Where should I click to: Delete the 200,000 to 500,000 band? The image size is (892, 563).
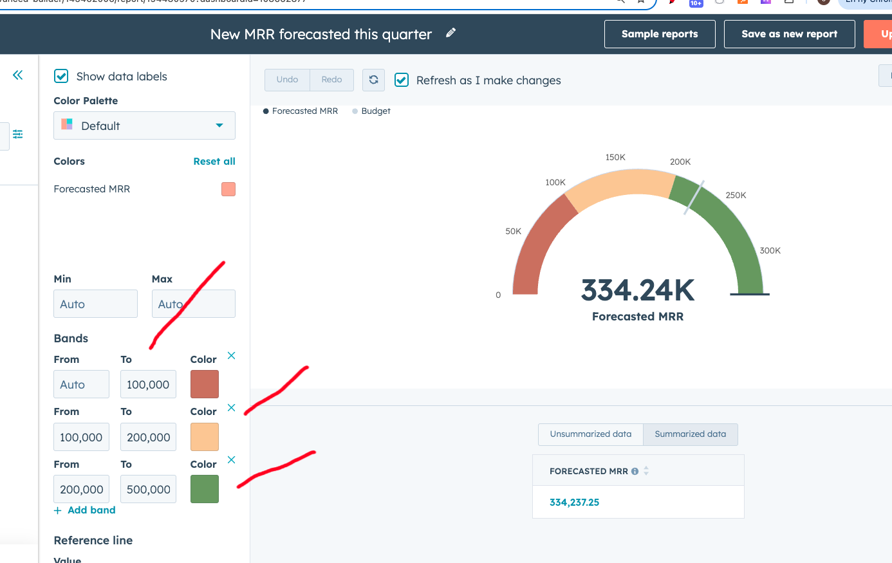point(232,460)
